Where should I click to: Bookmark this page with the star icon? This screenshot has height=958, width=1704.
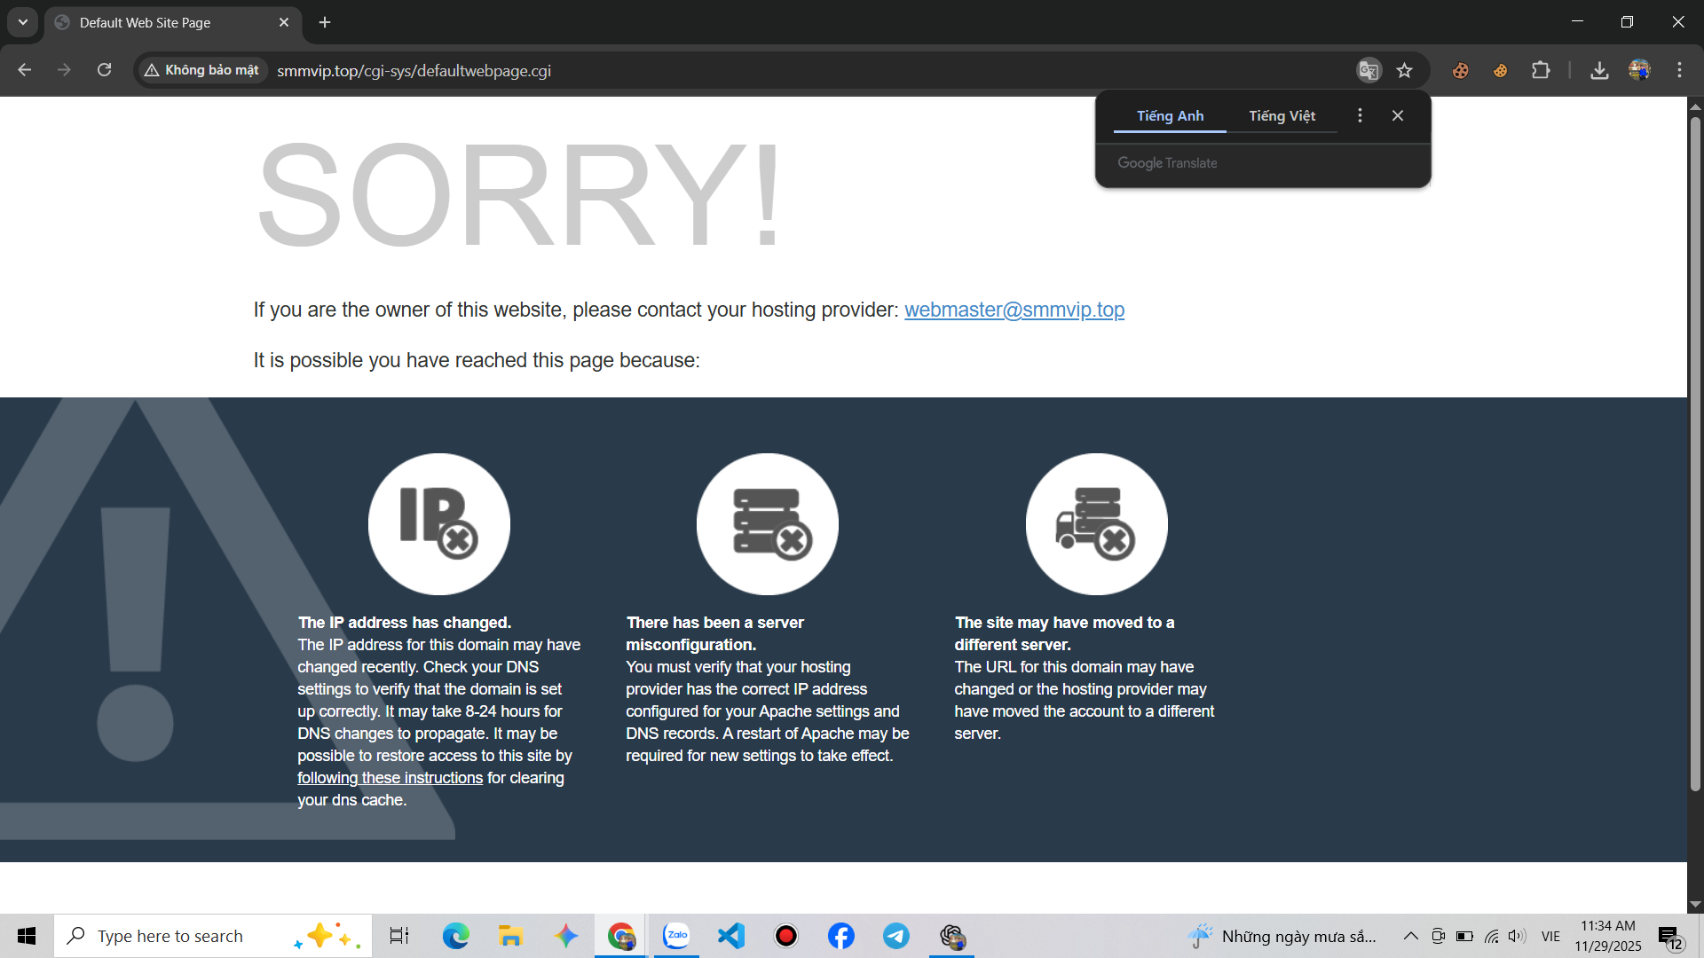[1404, 70]
